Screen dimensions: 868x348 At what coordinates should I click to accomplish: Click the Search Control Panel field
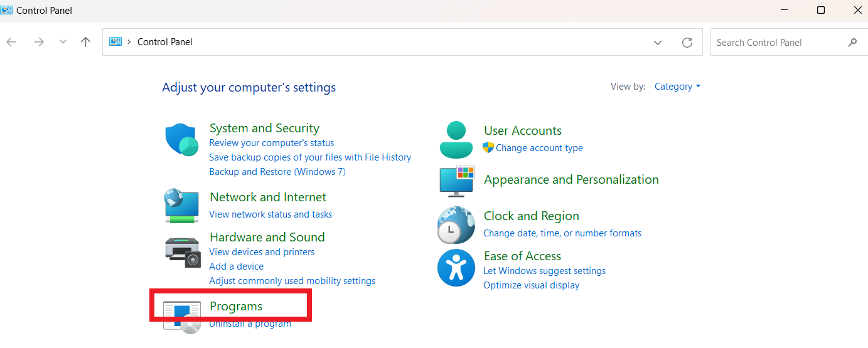click(x=778, y=43)
